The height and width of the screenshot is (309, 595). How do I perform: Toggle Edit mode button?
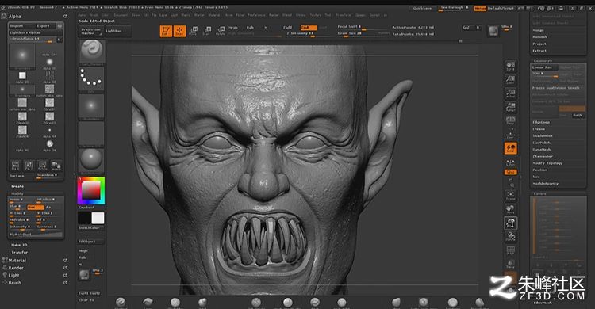pos(166,31)
